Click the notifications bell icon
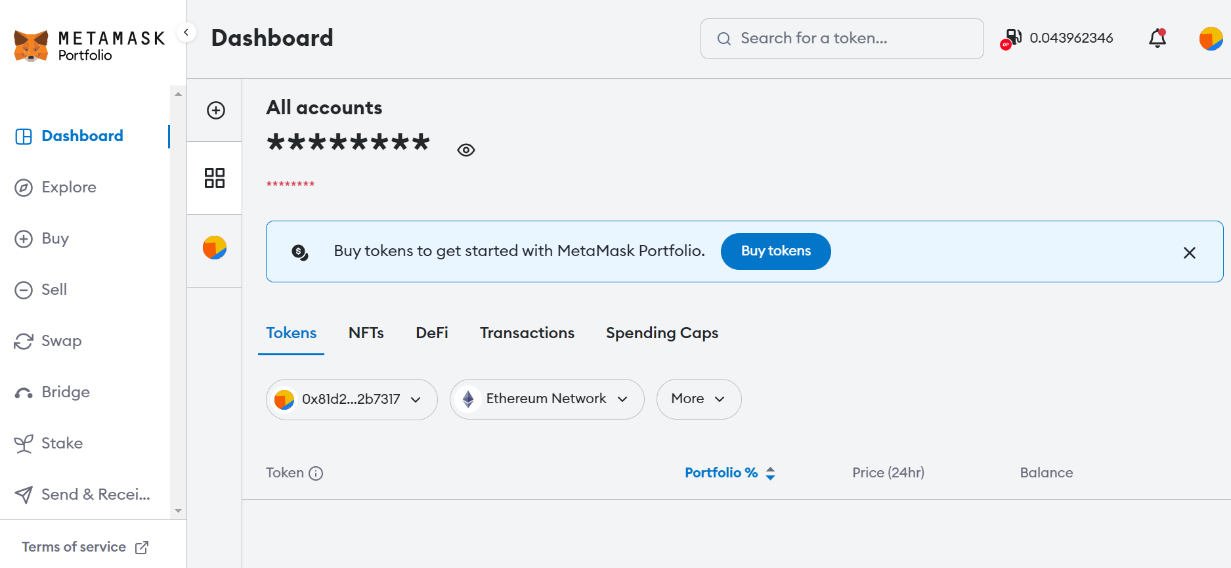Viewport: 1231px width, 568px height. [1157, 39]
